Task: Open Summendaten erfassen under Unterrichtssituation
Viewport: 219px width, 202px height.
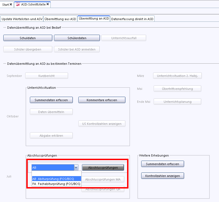Action: coord(51,100)
